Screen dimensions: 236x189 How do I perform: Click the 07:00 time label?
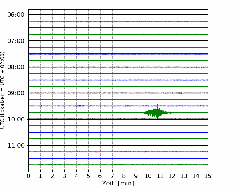click(x=16, y=41)
